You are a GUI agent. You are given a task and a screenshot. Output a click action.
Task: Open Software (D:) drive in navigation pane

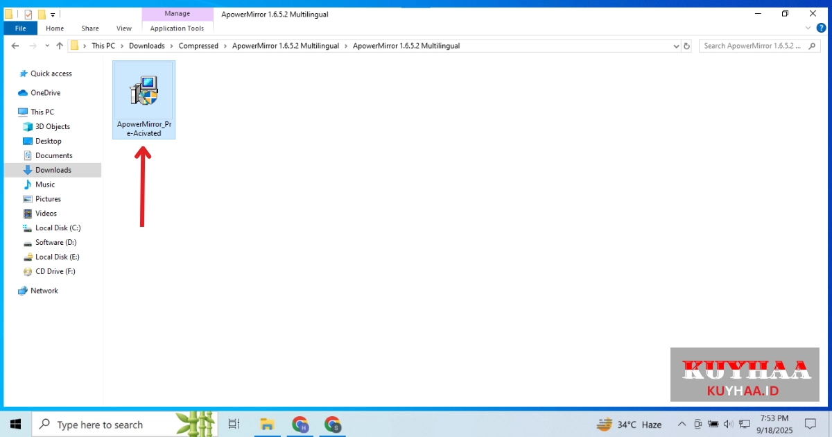click(50, 243)
